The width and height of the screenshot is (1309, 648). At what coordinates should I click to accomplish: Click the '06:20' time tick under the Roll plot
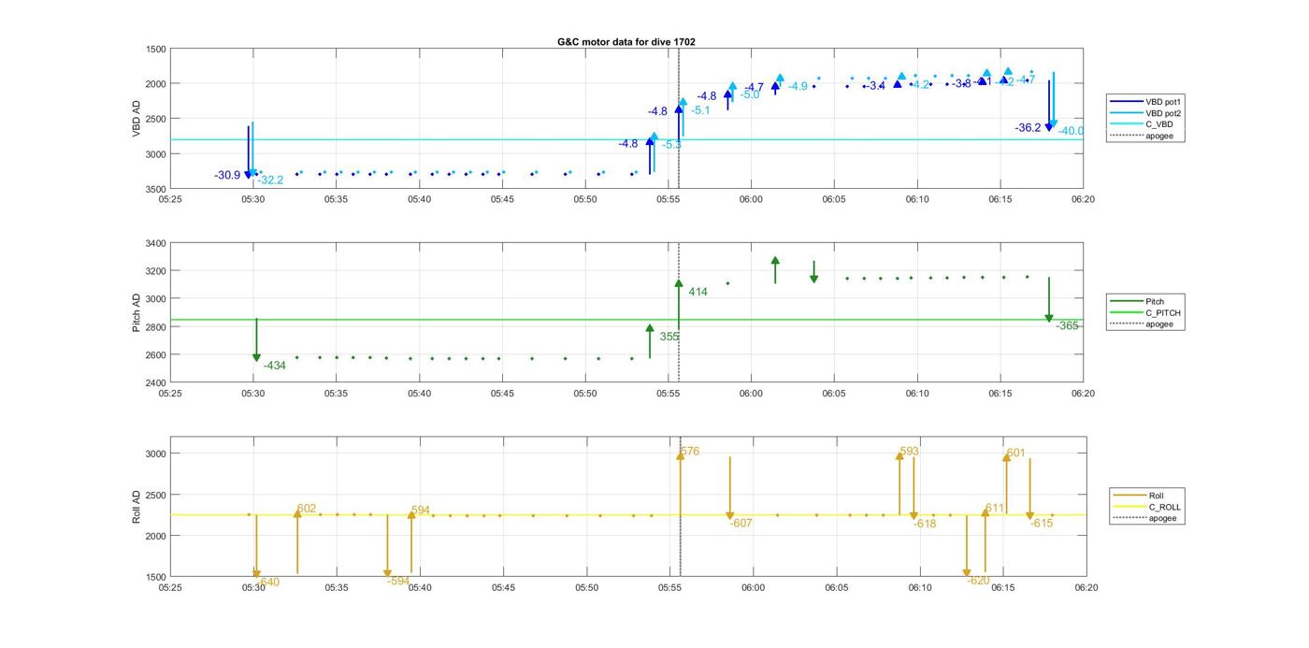click(1086, 588)
